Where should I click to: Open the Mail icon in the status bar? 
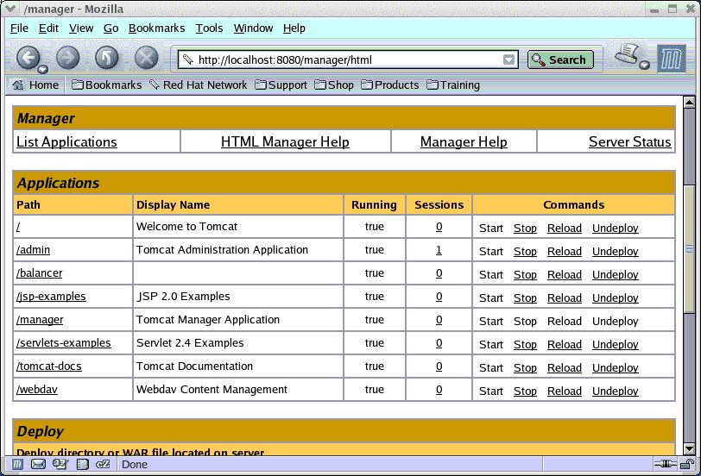[38, 465]
